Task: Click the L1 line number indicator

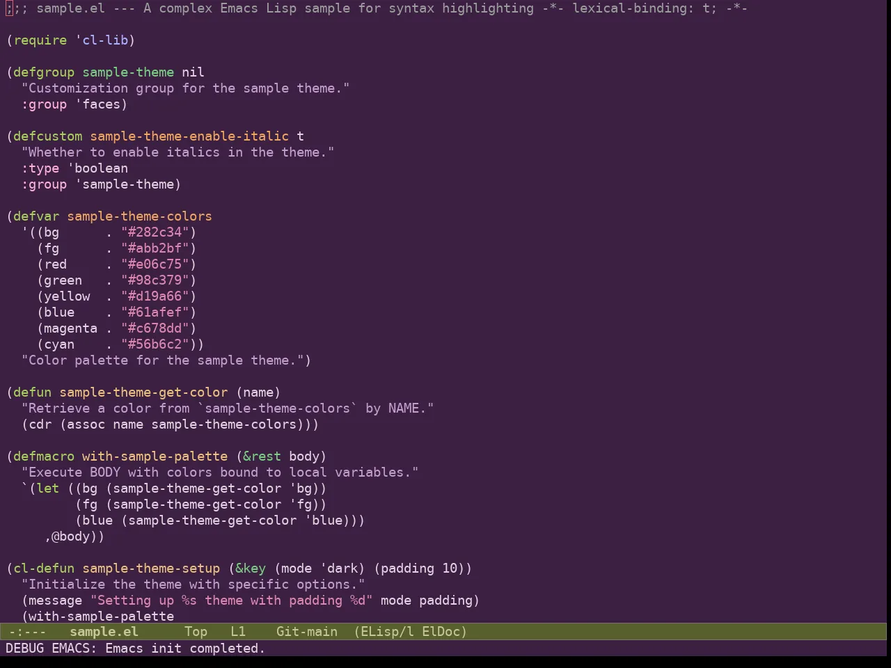Action: coord(238,632)
